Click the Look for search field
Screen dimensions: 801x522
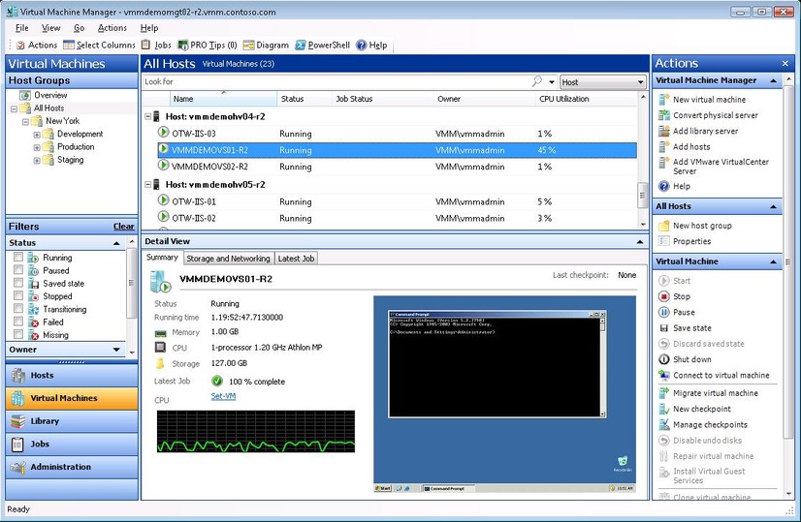point(337,81)
